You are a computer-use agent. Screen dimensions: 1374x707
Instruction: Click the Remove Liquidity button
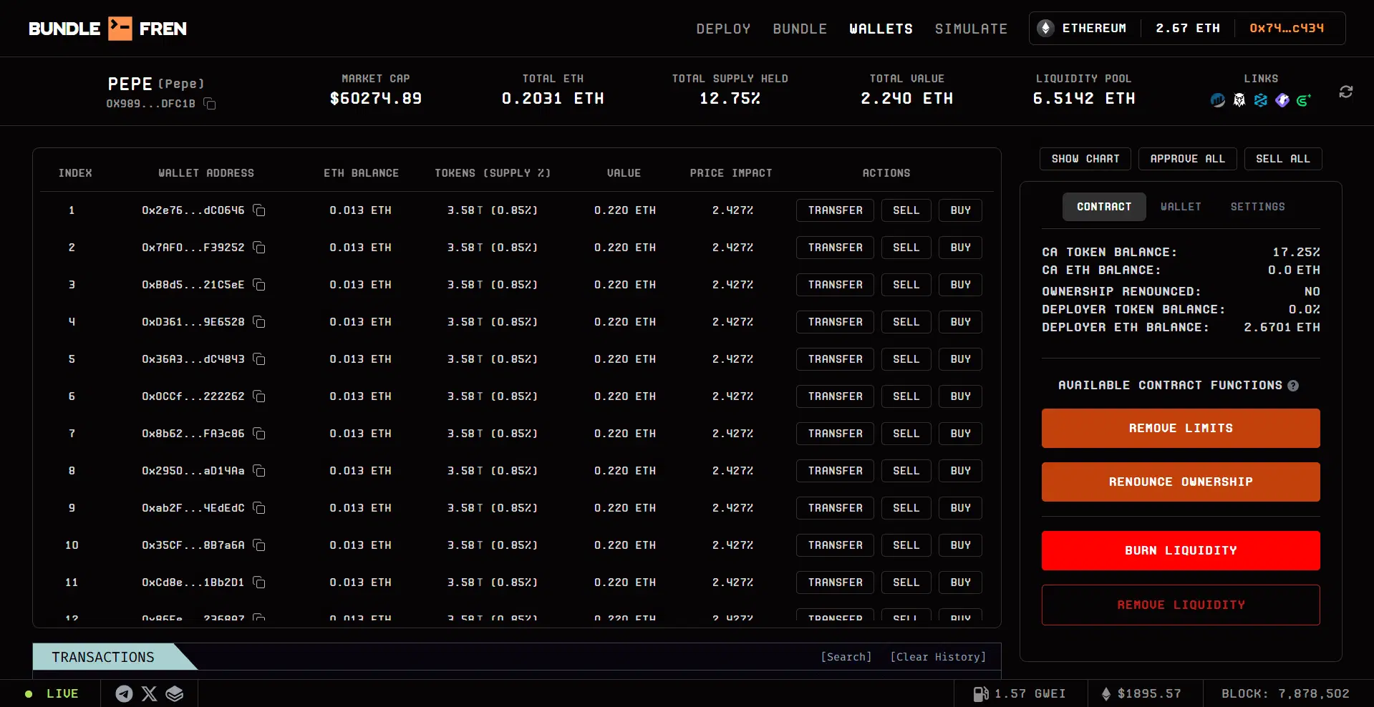pos(1181,605)
